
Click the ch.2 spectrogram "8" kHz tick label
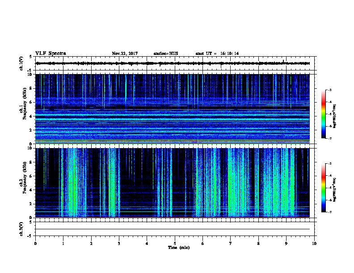[x=31, y=162]
